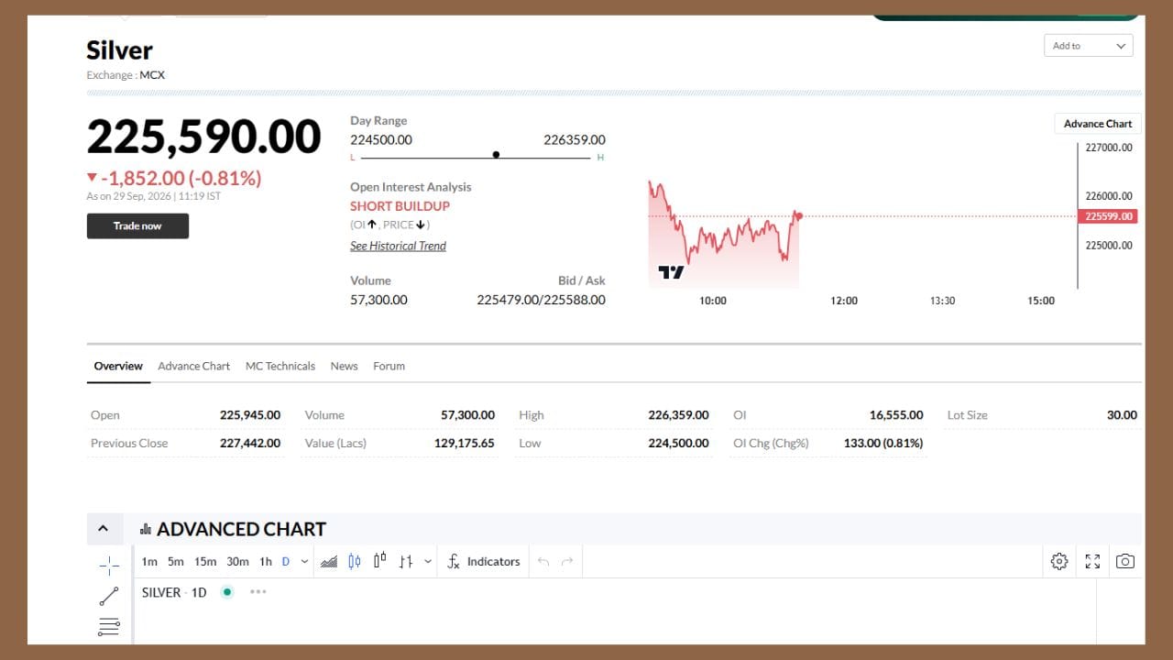The image size is (1173, 660).
Task: Click the green status dot beside SILVER 1D
Action: pos(227,592)
